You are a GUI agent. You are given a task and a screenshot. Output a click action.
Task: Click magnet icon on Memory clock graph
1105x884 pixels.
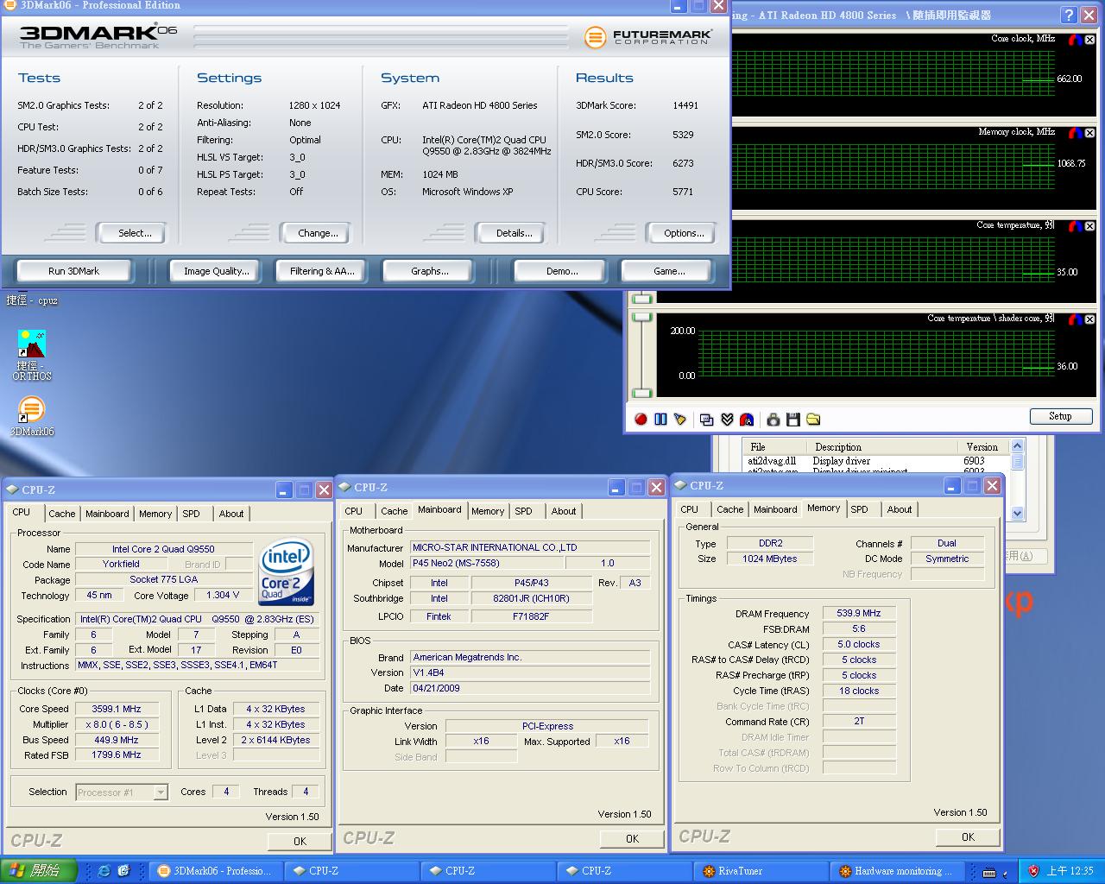pos(1076,133)
